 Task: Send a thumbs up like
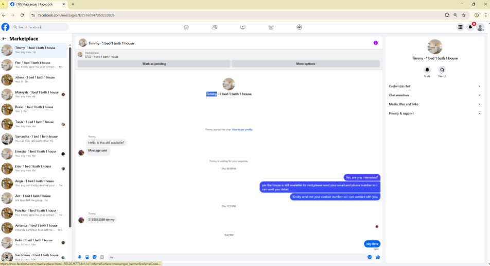coord(378,257)
